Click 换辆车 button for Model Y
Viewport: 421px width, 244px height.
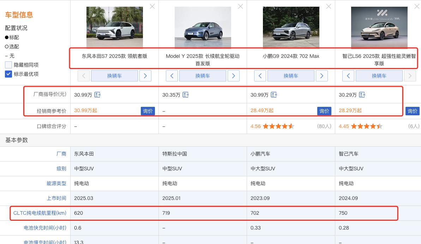[x=203, y=76]
